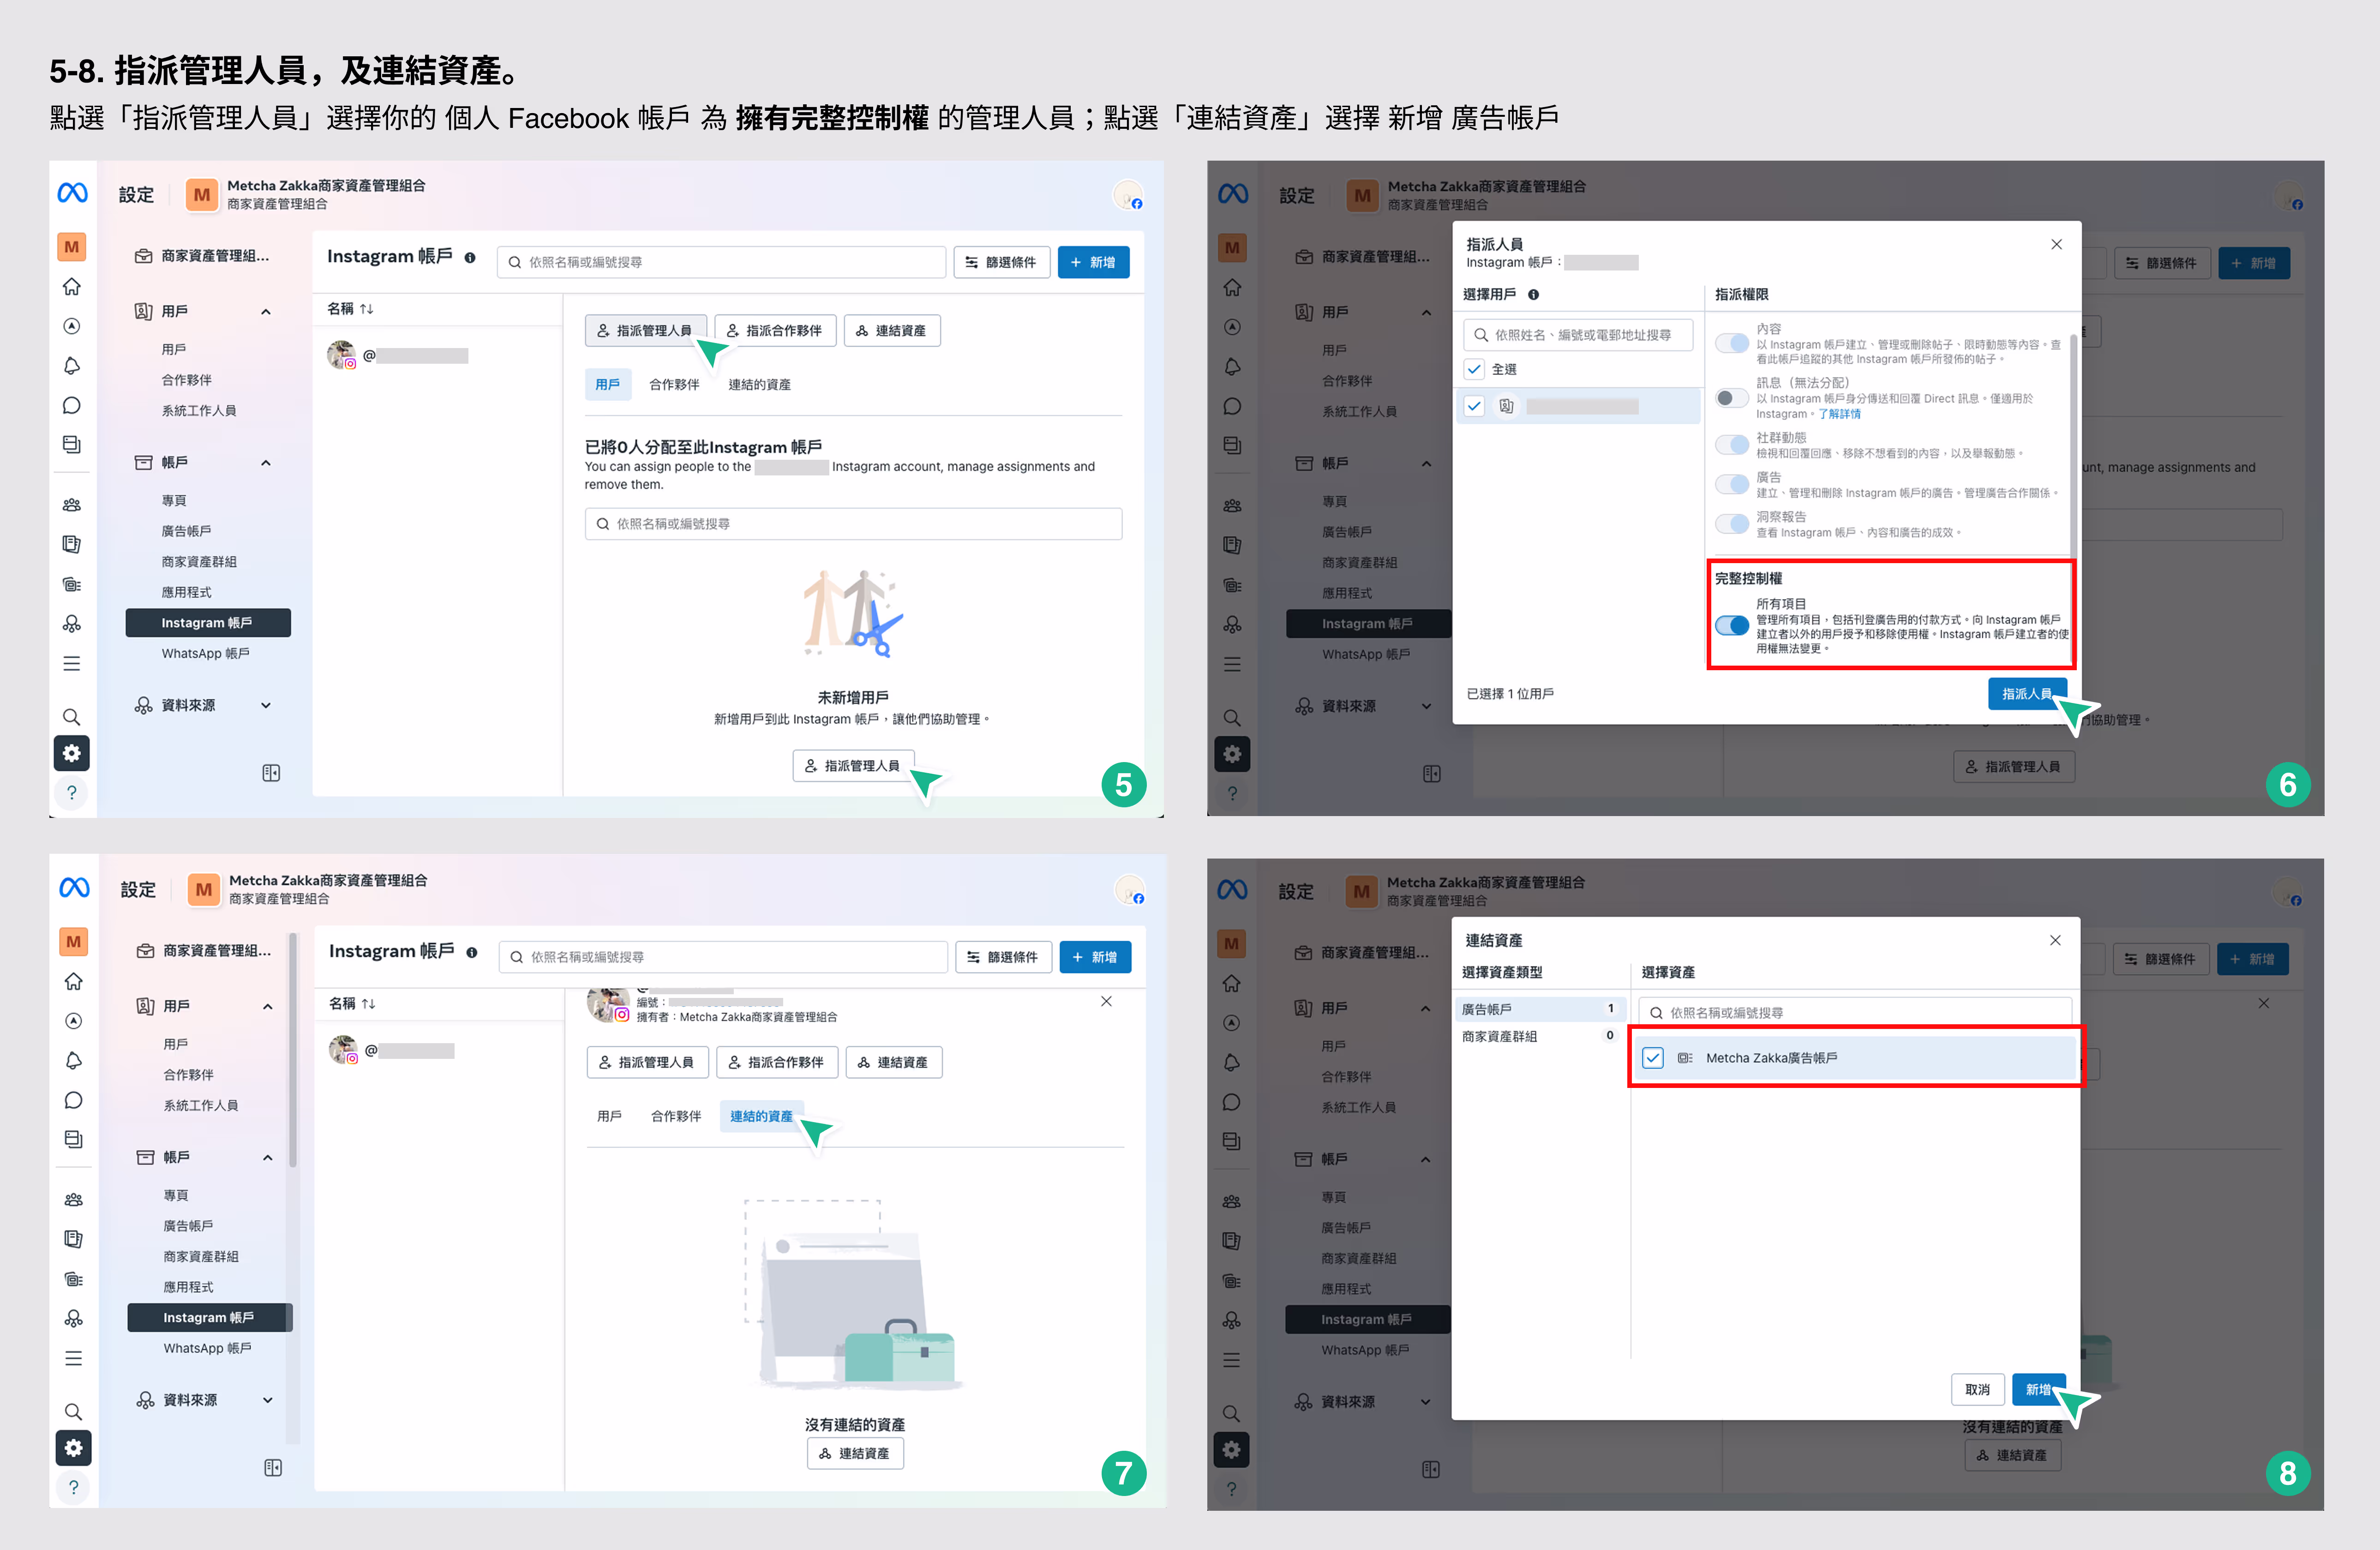Toggle the 廣告 permission switch in step 6

1732,484
